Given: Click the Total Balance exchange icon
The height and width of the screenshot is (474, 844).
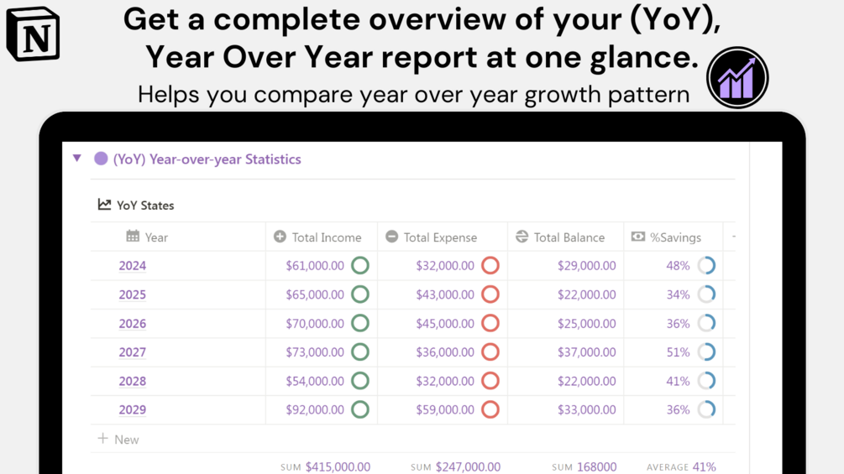Looking at the screenshot, I should [522, 237].
